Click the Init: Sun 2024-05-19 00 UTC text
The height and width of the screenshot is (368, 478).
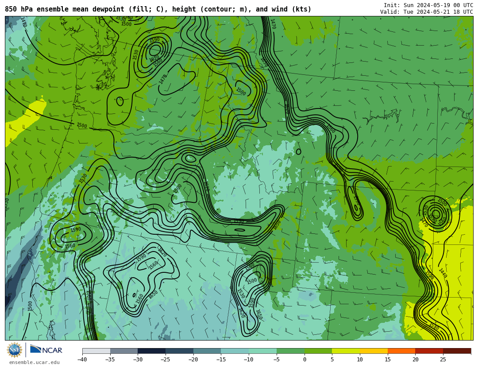click(428, 5)
